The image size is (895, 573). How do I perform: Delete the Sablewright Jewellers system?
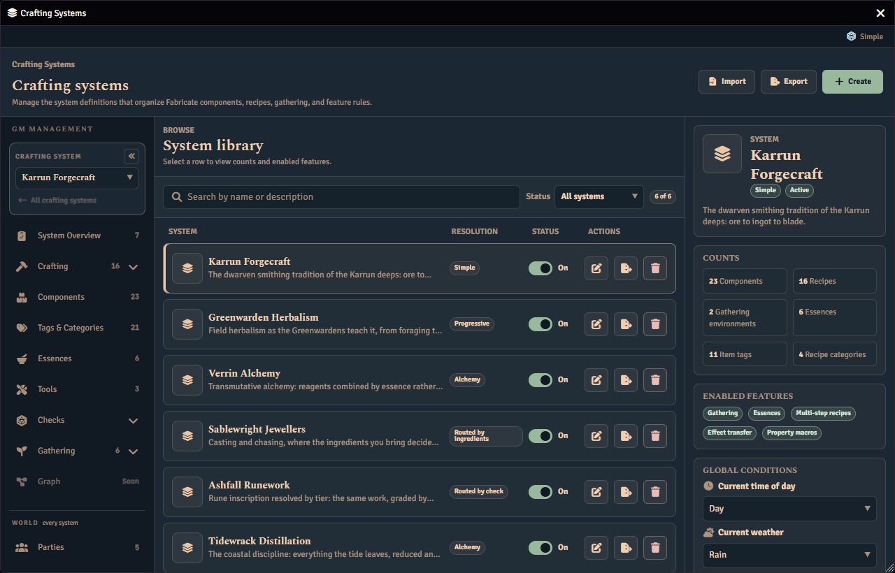(x=655, y=436)
